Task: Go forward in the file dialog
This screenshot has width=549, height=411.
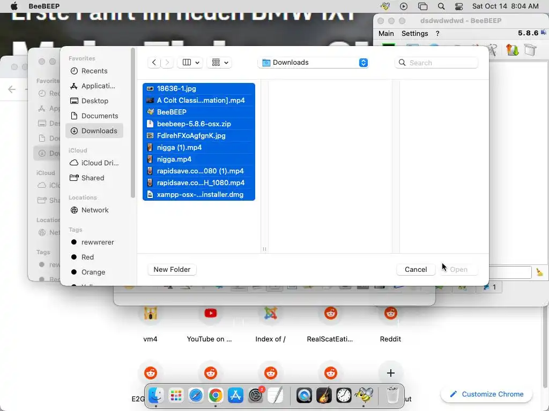Action: (167, 63)
